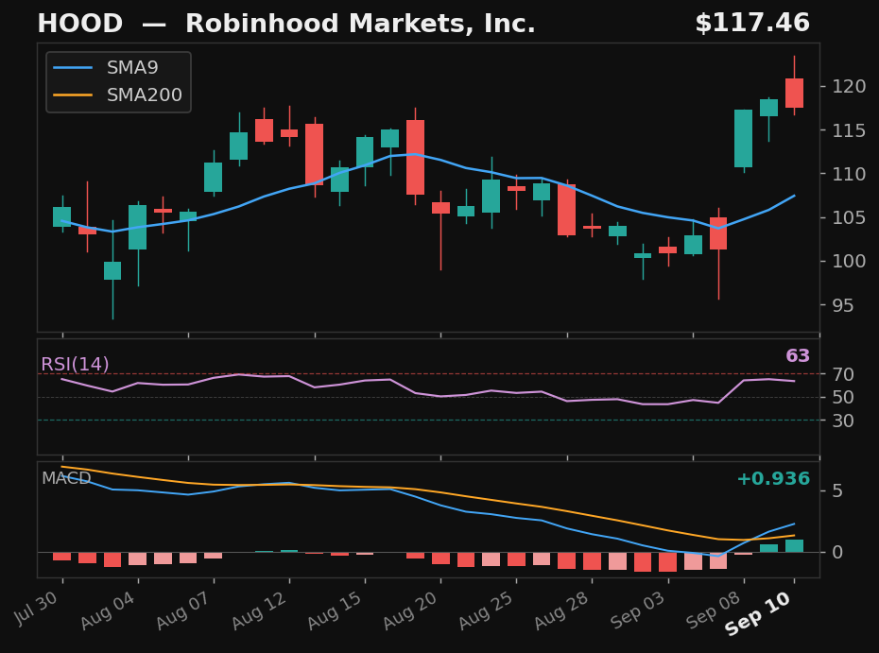This screenshot has height=653, width=879.
Task: Click the Aug 20 date label
Action: point(410,610)
